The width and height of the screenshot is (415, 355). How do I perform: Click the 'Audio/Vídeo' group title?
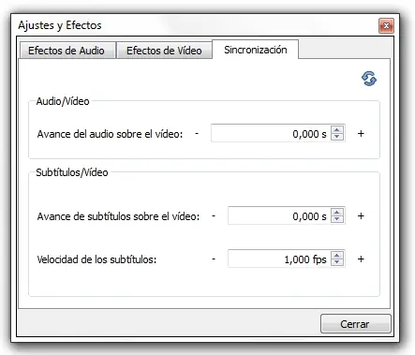(63, 101)
